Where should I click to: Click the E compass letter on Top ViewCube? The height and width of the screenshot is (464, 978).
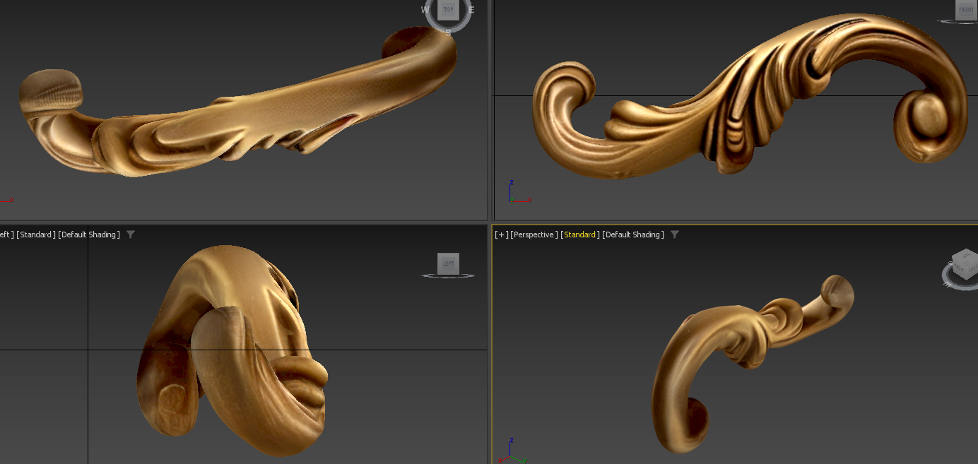click(471, 10)
